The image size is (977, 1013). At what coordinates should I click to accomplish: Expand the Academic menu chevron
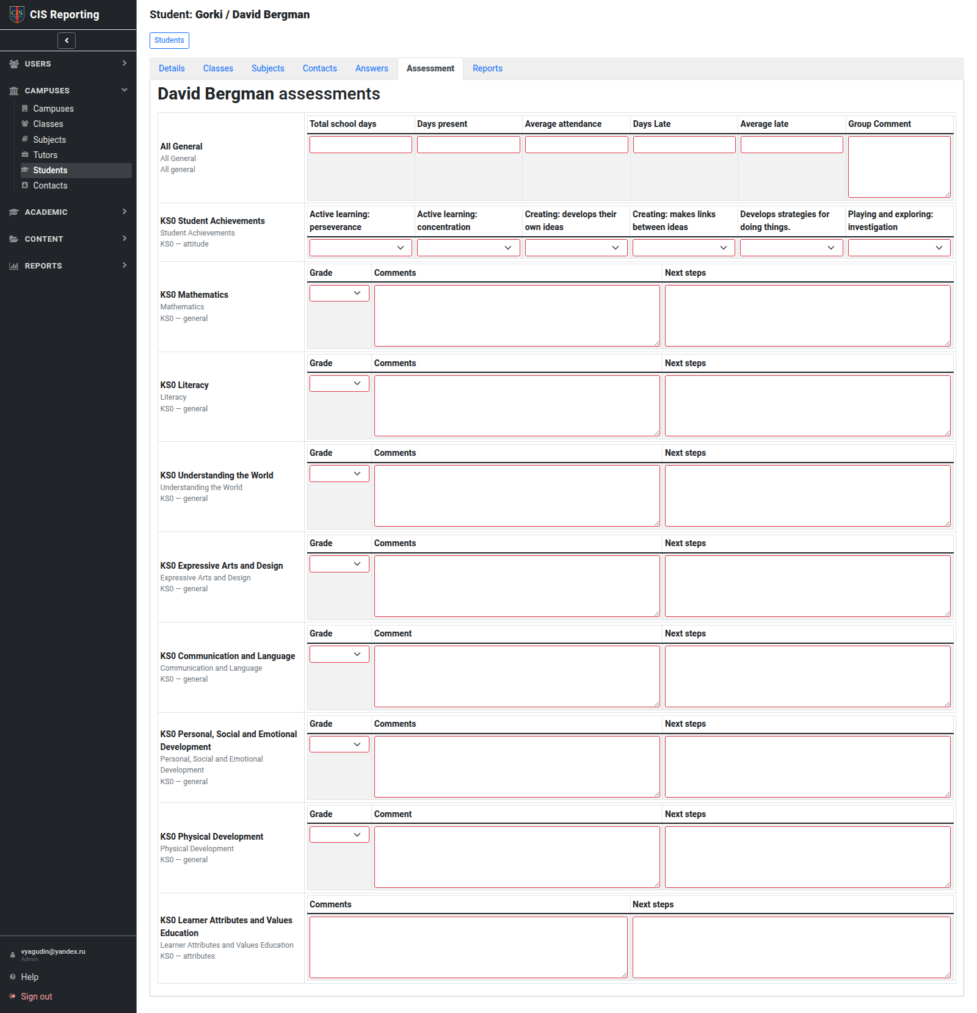(125, 212)
